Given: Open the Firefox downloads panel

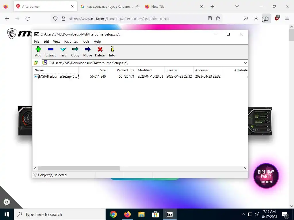Looking at the screenshot, I should click(x=256, y=18).
